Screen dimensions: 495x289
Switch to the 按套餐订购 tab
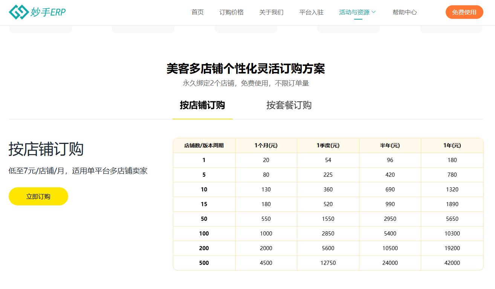tap(289, 105)
